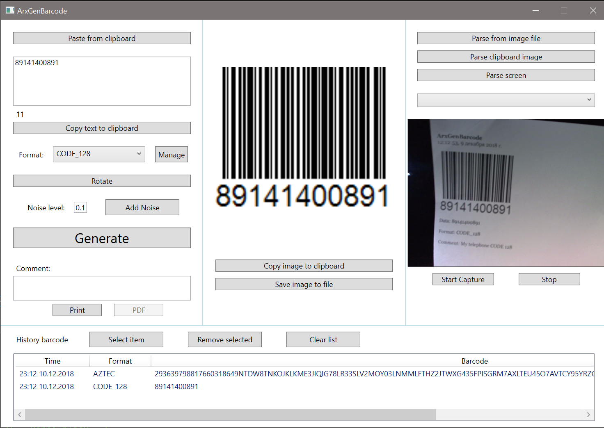
Task: Save image to file
Action: click(304, 284)
